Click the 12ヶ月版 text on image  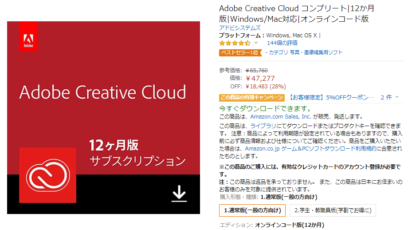114,145
